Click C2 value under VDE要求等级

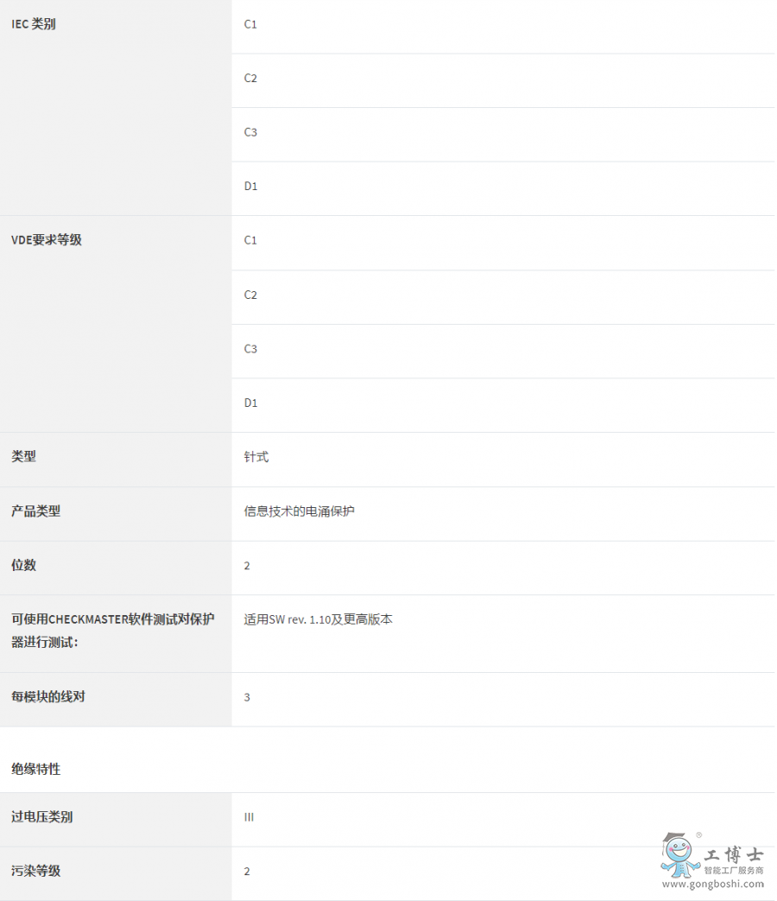tap(250, 295)
